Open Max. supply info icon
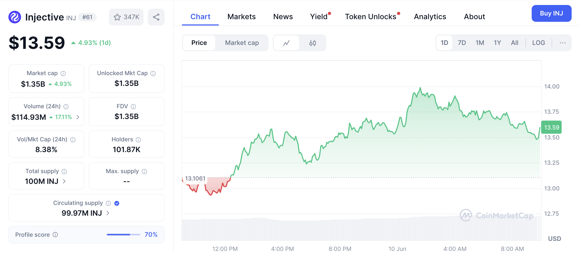Viewport: 579px width, 253px height. click(x=144, y=172)
